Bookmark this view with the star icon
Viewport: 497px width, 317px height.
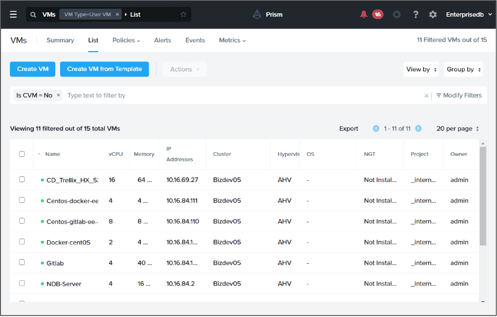183,14
